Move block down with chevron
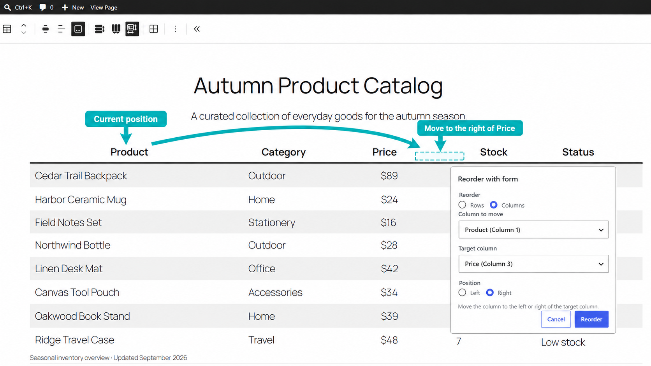Image resolution: width=651 pixels, height=366 pixels. (24, 33)
